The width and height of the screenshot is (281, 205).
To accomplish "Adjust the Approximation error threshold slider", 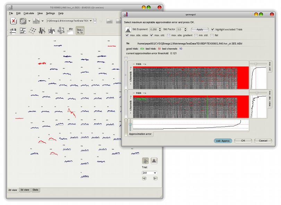I will [x=130, y=125].
